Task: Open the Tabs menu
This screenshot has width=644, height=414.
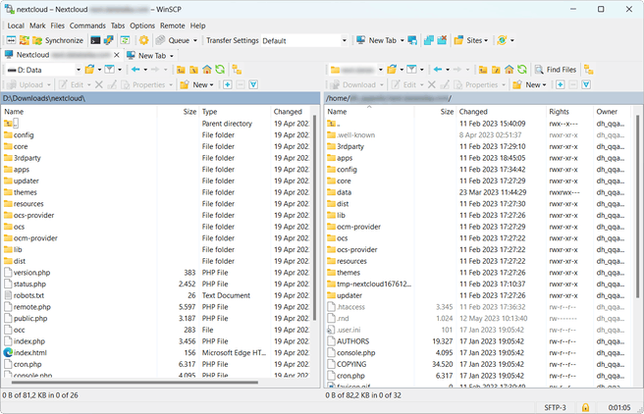Action: click(x=118, y=26)
